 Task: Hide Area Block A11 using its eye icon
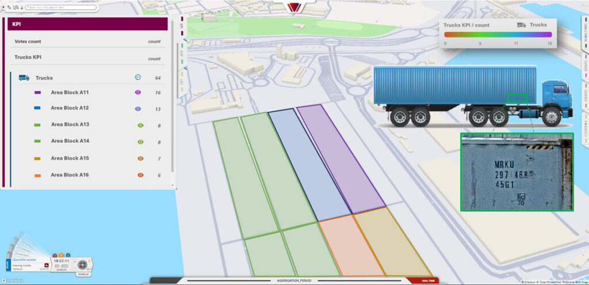tap(138, 92)
